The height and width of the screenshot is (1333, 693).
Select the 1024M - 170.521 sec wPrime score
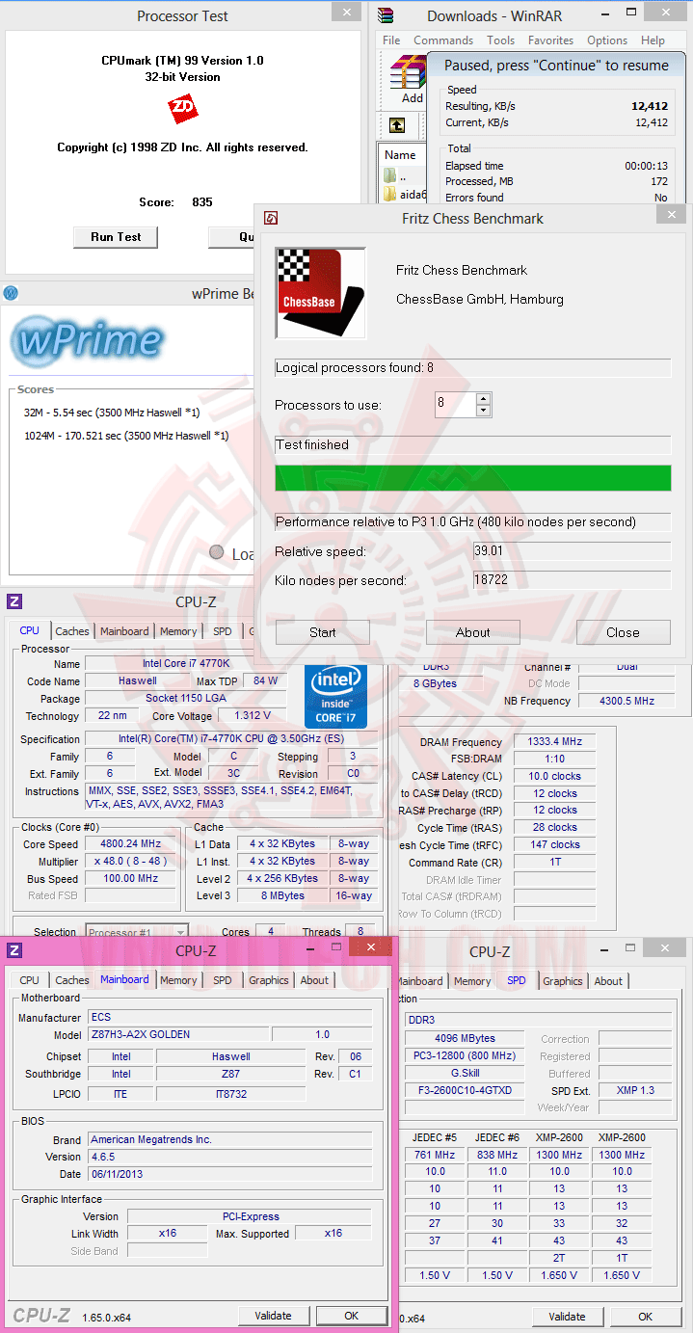(x=126, y=436)
